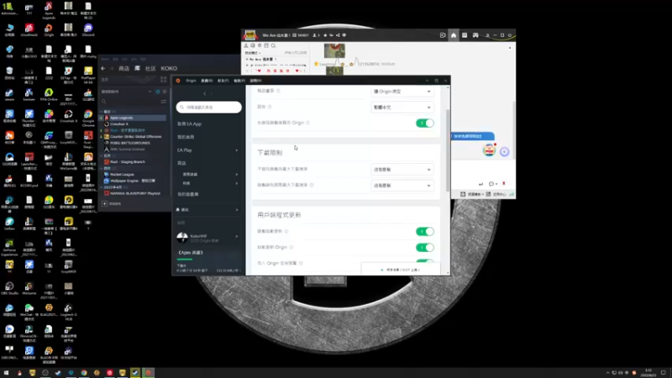Open the 'Origin 決定' dropdown

coord(402,92)
